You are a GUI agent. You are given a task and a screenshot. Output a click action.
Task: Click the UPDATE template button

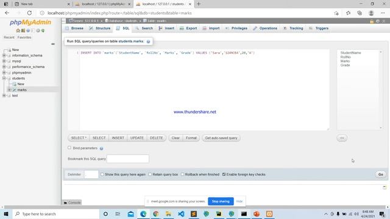coord(136,138)
